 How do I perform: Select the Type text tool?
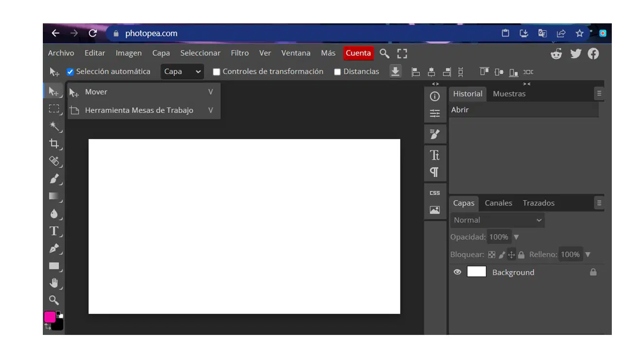coord(54,231)
